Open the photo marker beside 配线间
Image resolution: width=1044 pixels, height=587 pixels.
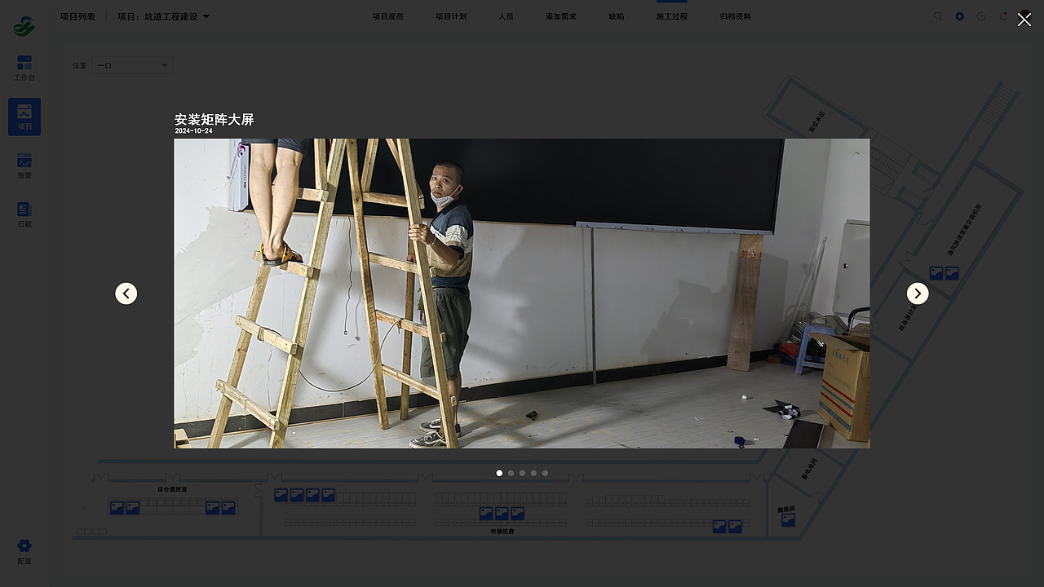coord(788,520)
